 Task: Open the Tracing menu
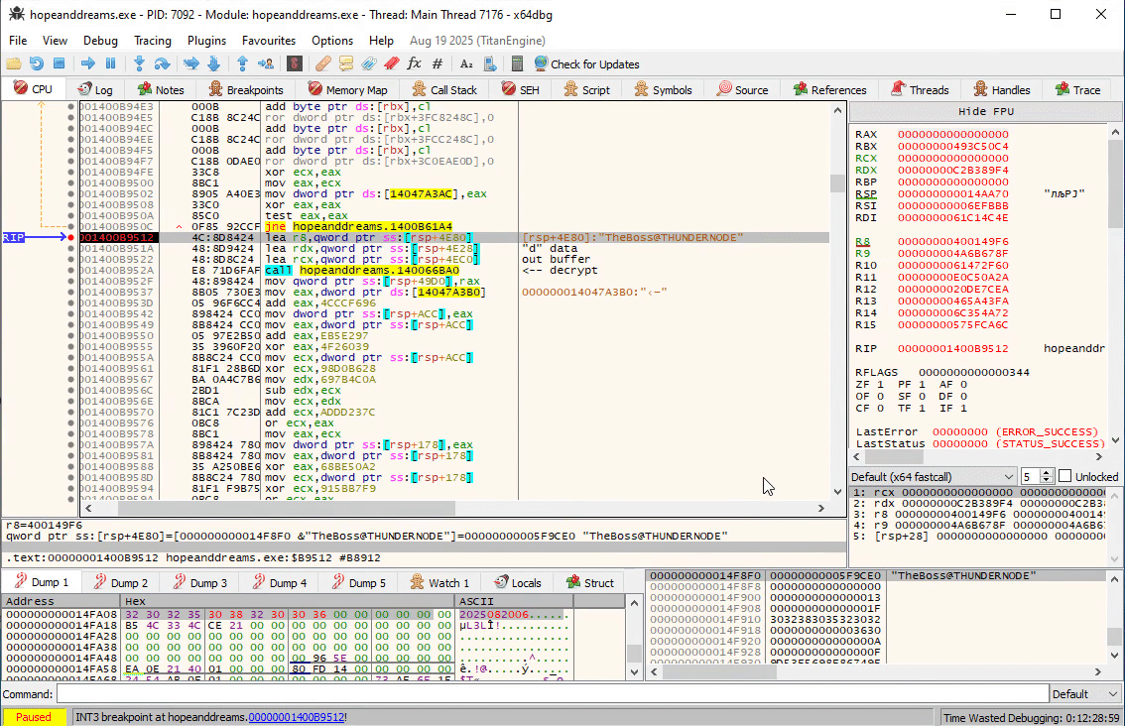click(x=152, y=41)
